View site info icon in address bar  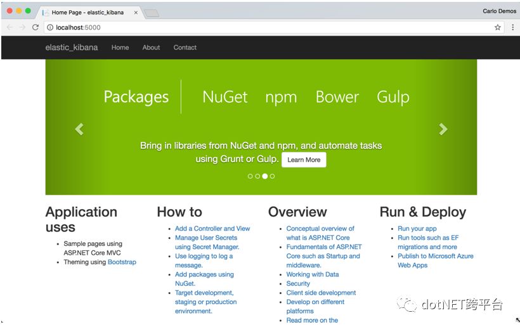(x=50, y=27)
